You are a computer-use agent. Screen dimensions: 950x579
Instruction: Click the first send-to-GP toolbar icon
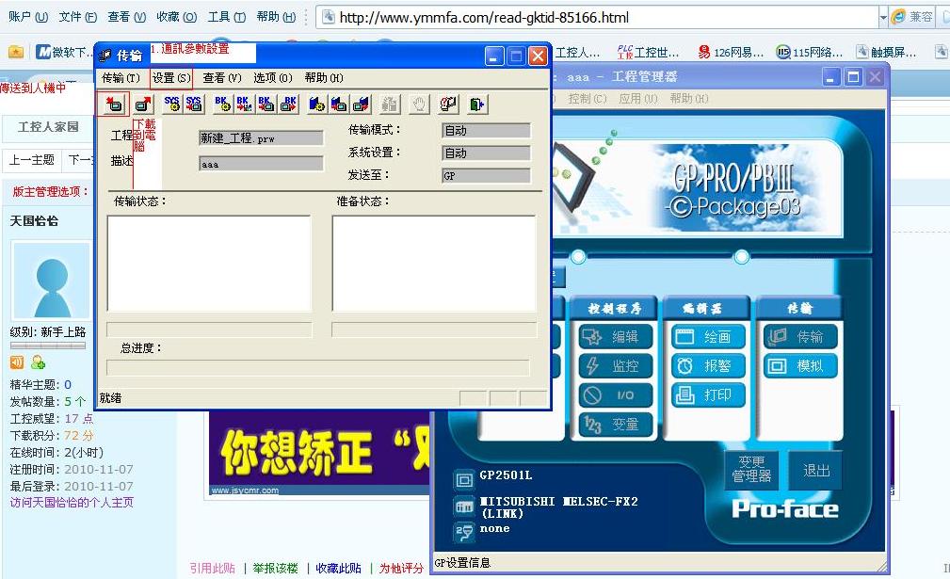tap(113, 104)
